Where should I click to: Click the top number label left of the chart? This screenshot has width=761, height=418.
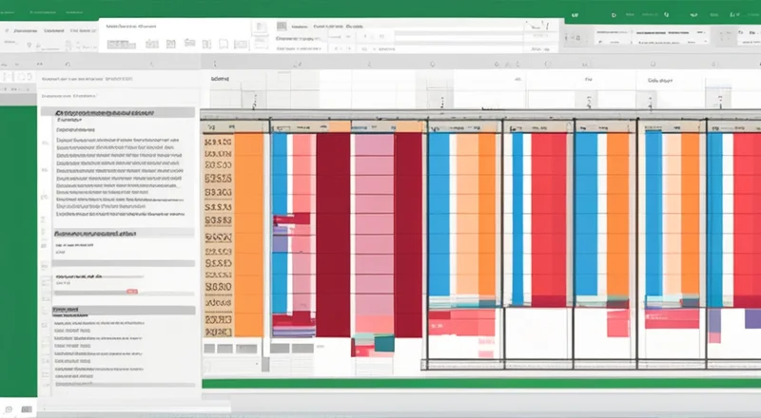218,142
